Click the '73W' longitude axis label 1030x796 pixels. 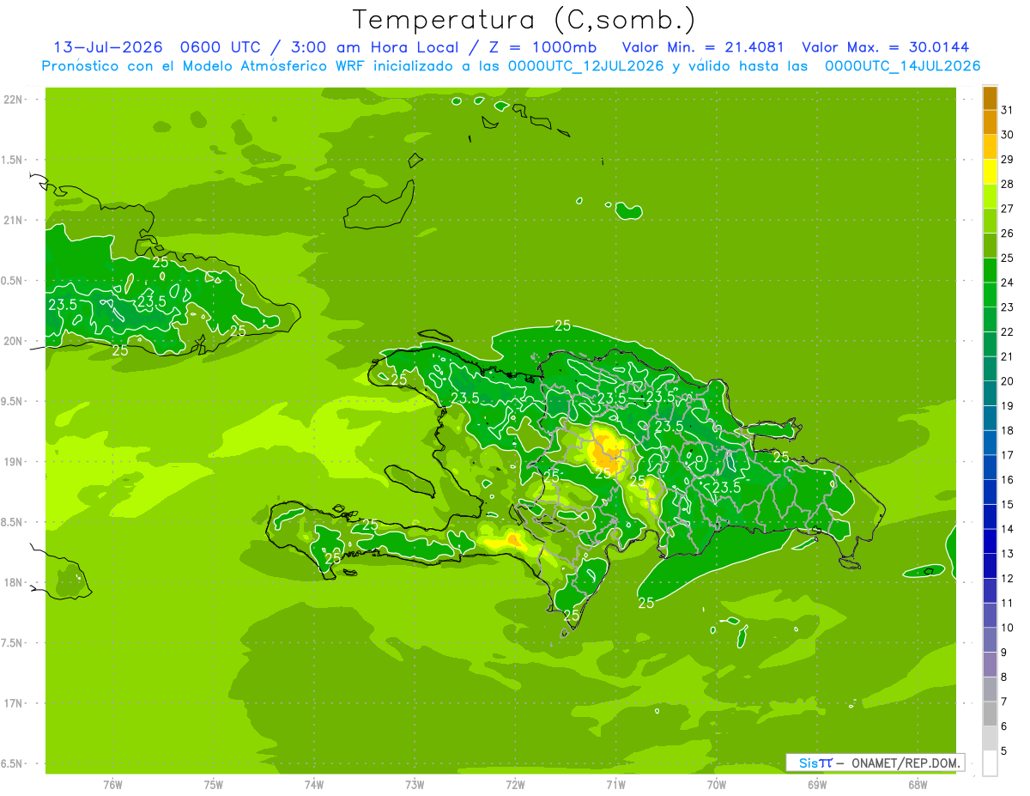coord(415,784)
